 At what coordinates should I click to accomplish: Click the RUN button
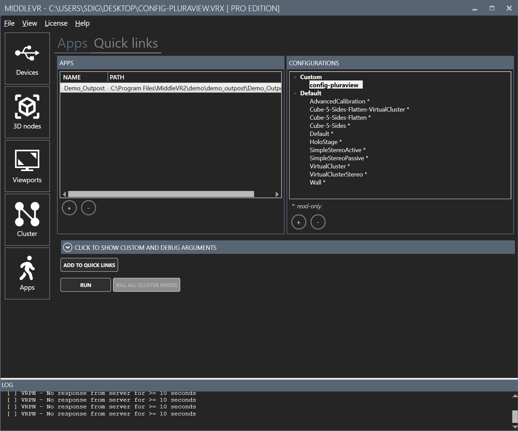[x=86, y=285]
